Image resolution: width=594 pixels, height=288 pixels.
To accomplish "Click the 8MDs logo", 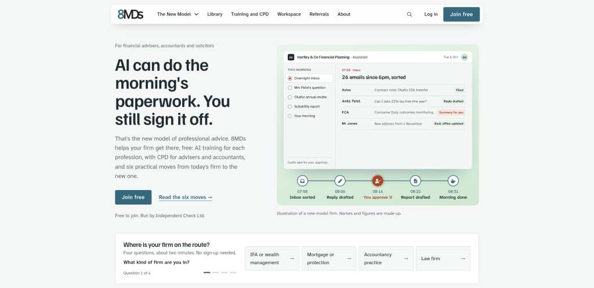I will click(x=131, y=14).
